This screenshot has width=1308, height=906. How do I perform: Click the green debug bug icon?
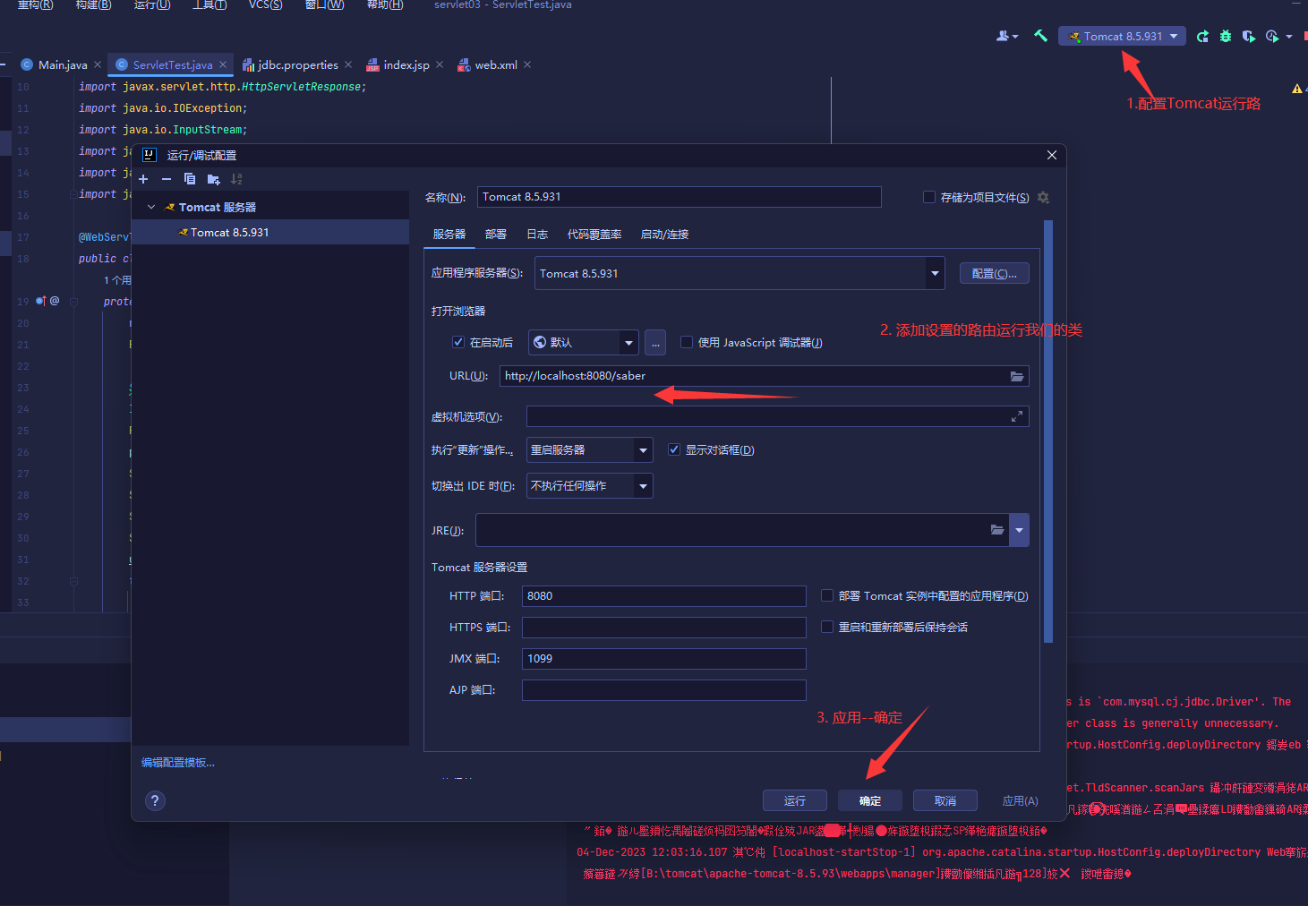pos(1226,36)
